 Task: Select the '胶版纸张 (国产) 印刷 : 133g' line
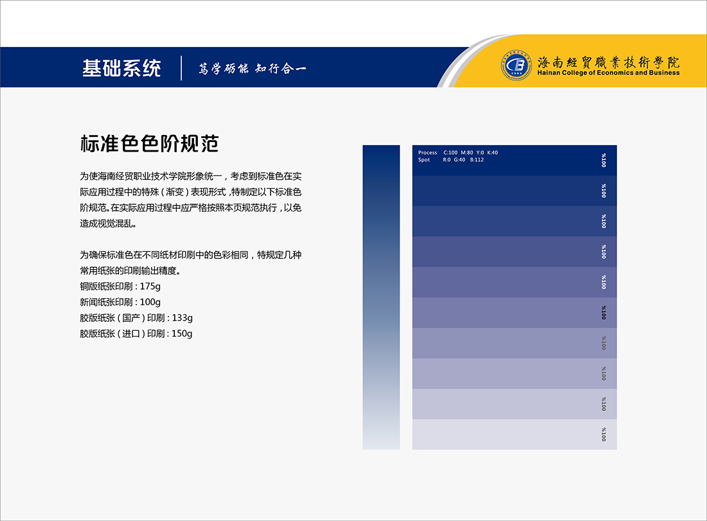(136, 318)
